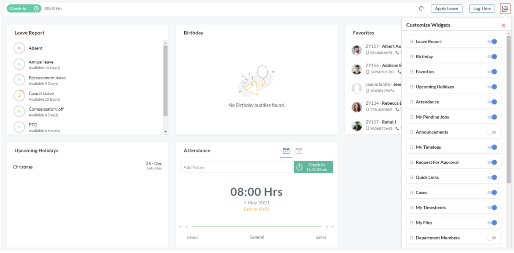The width and height of the screenshot is (514, 253).
Task: Enable the Department Members widget
Action: [x=492, y=238]
